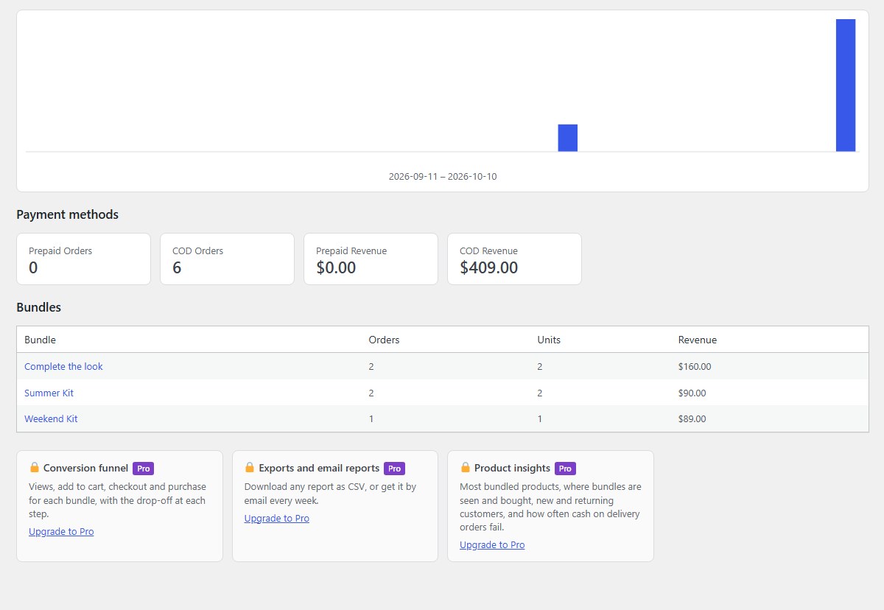The width and height of the screenshot is (884, 610).
Task: Click the lock icon beside Product insights
Action: coord(465,467)
